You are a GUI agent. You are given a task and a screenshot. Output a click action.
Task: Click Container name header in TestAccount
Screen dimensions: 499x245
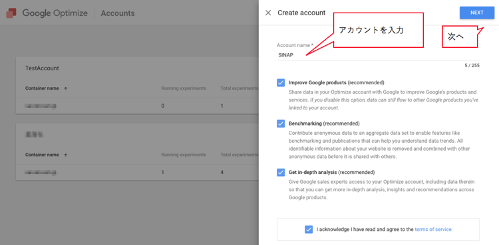(42, 88)
